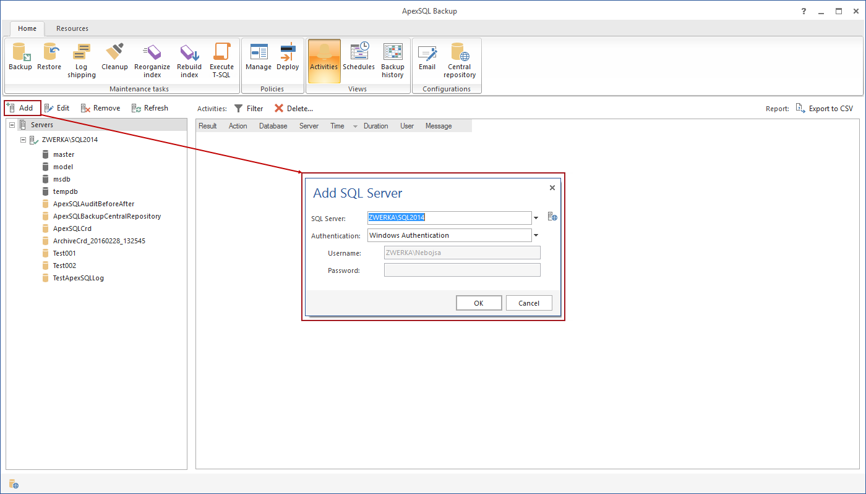Open the activities Filter

click(248, 108)
